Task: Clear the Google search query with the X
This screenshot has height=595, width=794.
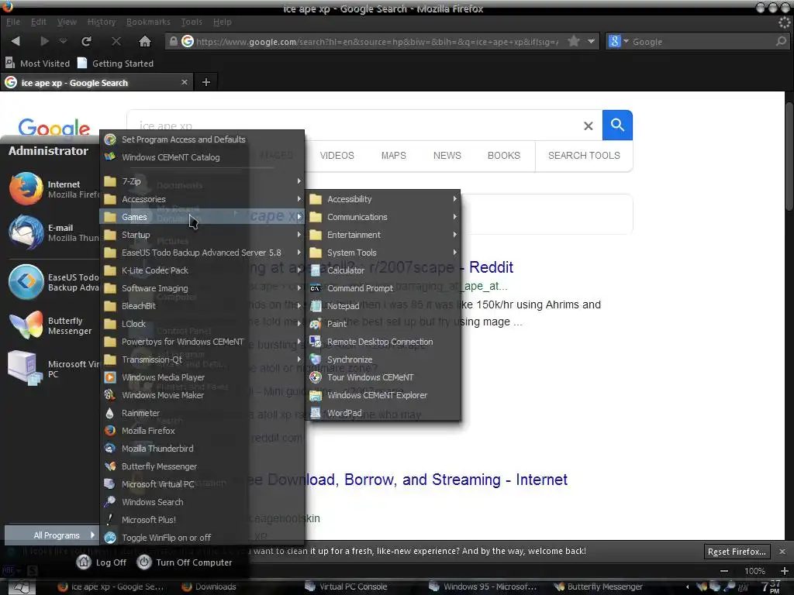Action: pyautogui.click(x=588, y=126)
